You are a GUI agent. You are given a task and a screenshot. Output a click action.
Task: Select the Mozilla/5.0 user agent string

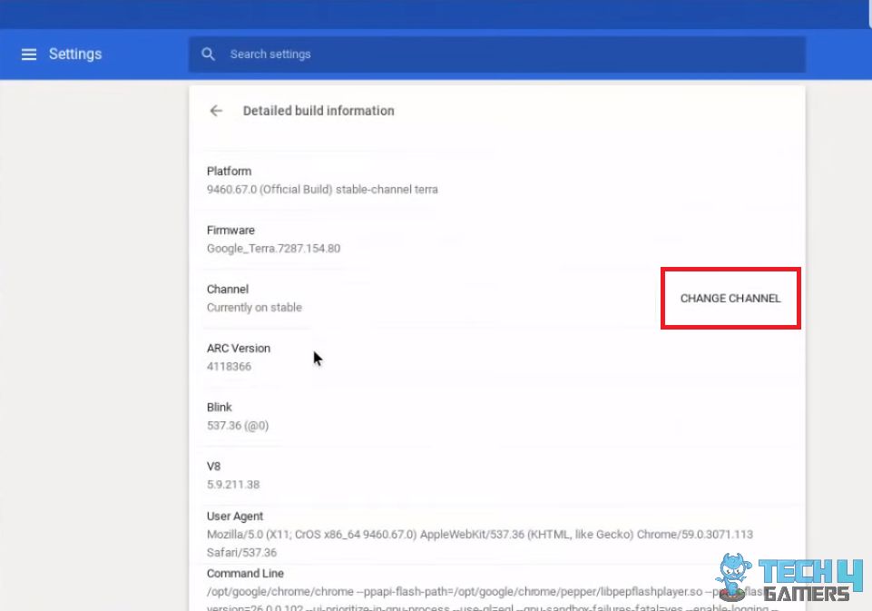point(480,543)
